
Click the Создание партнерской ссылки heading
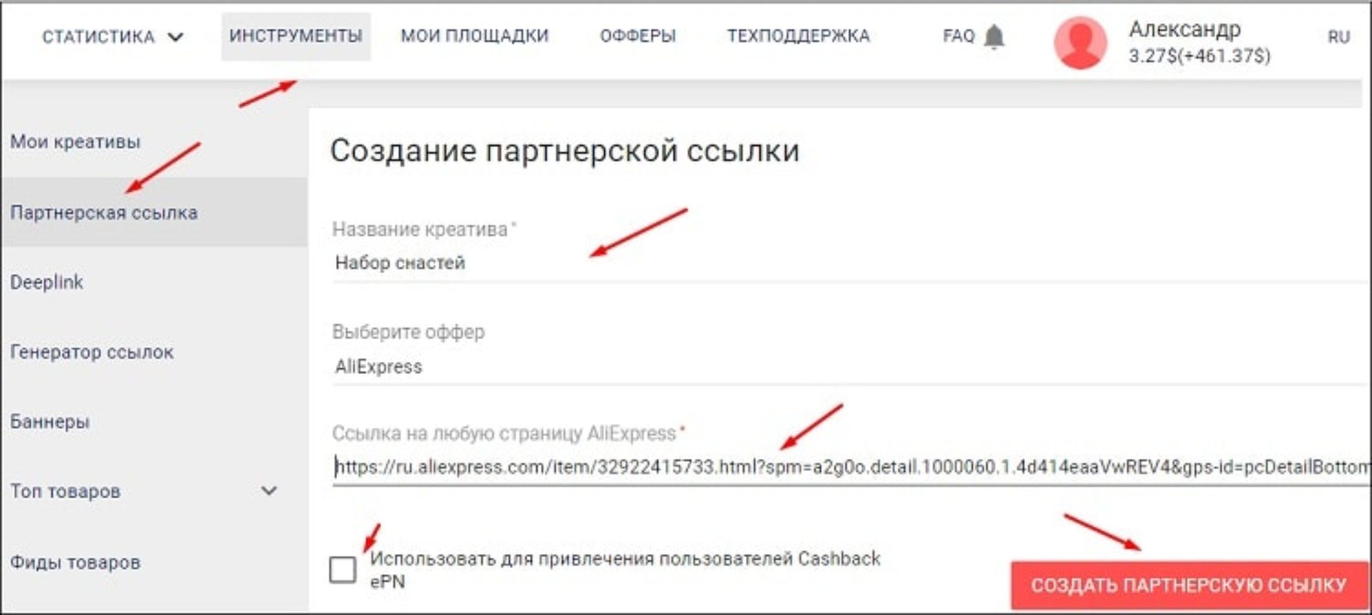(x=565, y=151)
